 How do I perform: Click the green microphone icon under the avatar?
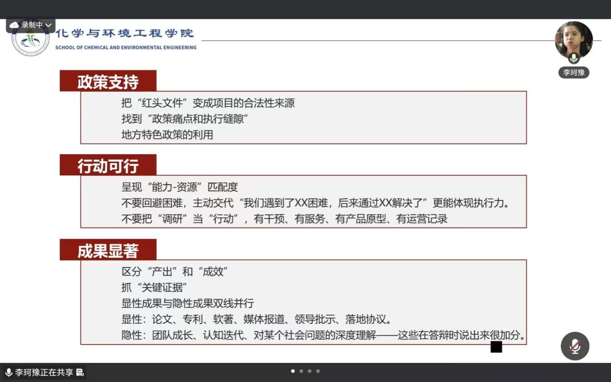tap(574, 58)
